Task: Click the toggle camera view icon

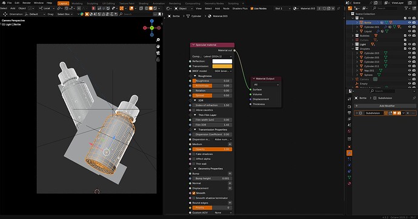Action: [x=158, y=53]
